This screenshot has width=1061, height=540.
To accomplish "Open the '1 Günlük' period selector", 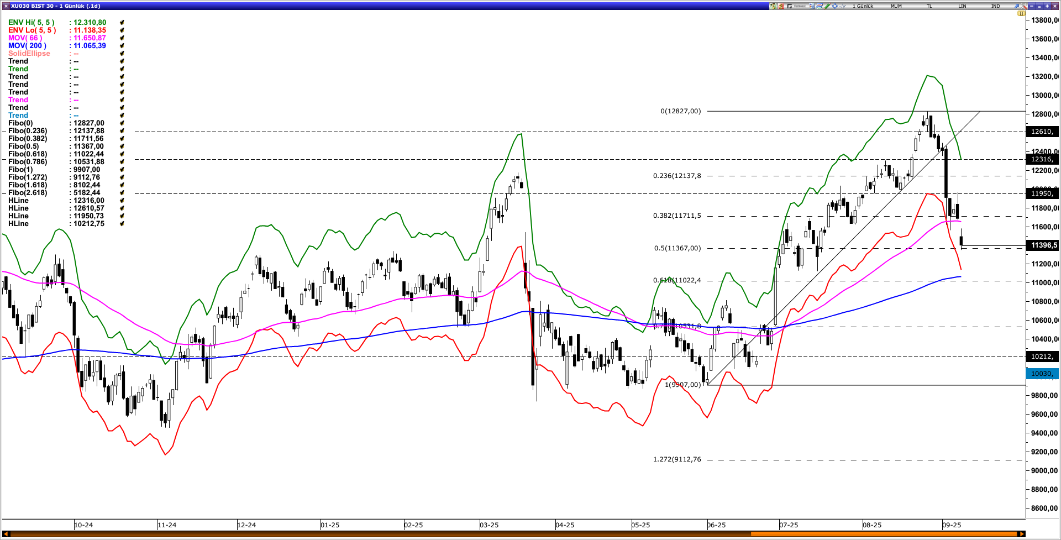I will click(x=863, y=6).
